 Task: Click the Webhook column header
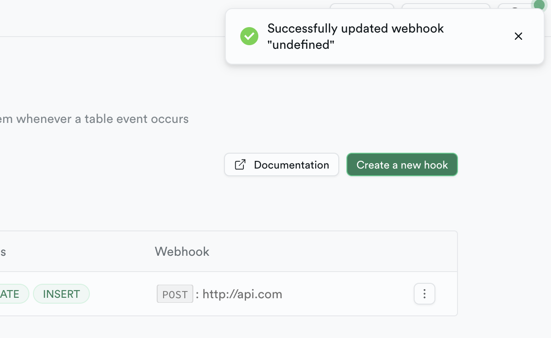[182, 251]
